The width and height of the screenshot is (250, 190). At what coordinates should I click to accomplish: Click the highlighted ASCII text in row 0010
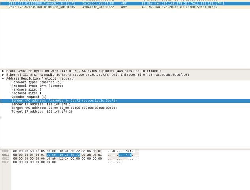(x=125, y=155)
